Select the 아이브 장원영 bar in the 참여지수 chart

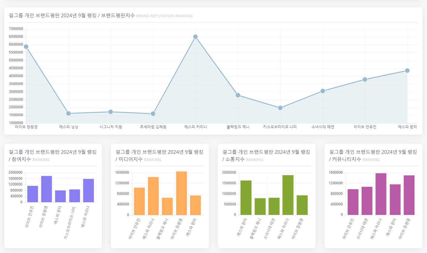tap(47, 189)
